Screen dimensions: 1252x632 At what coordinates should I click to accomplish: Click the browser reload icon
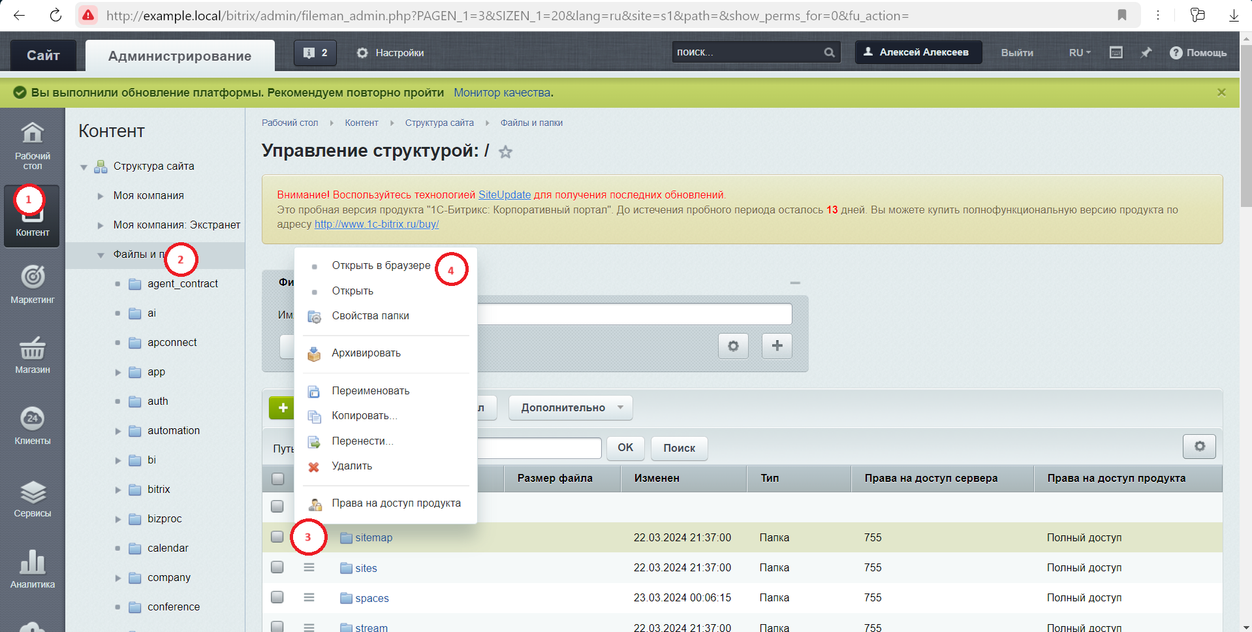(x=55, y=15)
